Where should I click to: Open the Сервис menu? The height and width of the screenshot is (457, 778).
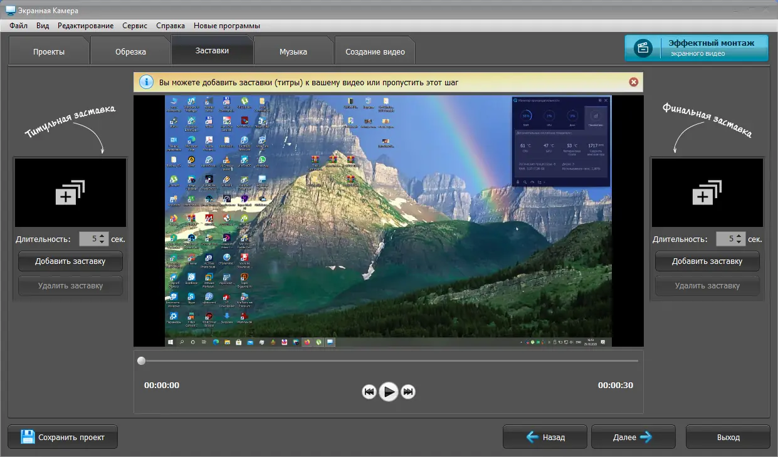pos(135,26)
